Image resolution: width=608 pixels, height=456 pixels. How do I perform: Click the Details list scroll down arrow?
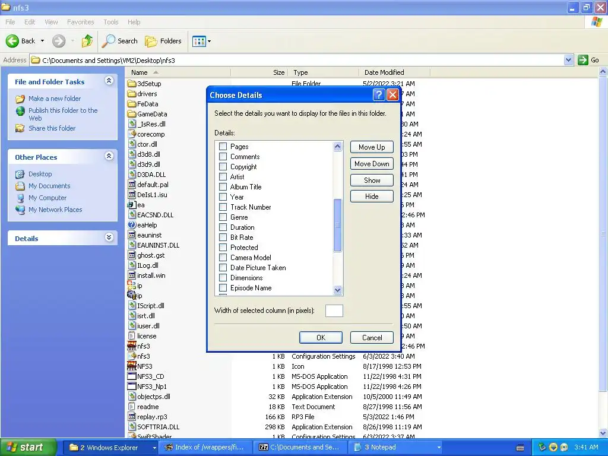(337, 290)
